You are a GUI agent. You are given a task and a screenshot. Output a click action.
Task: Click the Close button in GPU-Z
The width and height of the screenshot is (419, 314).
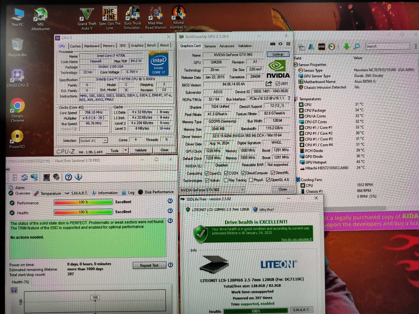[x=282, y=189]
